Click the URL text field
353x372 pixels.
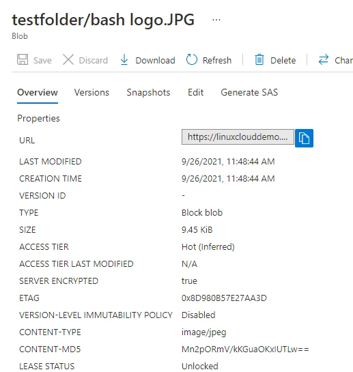pos(238,137)
